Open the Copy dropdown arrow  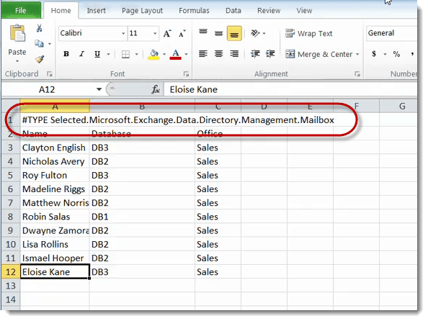point(50,44)
